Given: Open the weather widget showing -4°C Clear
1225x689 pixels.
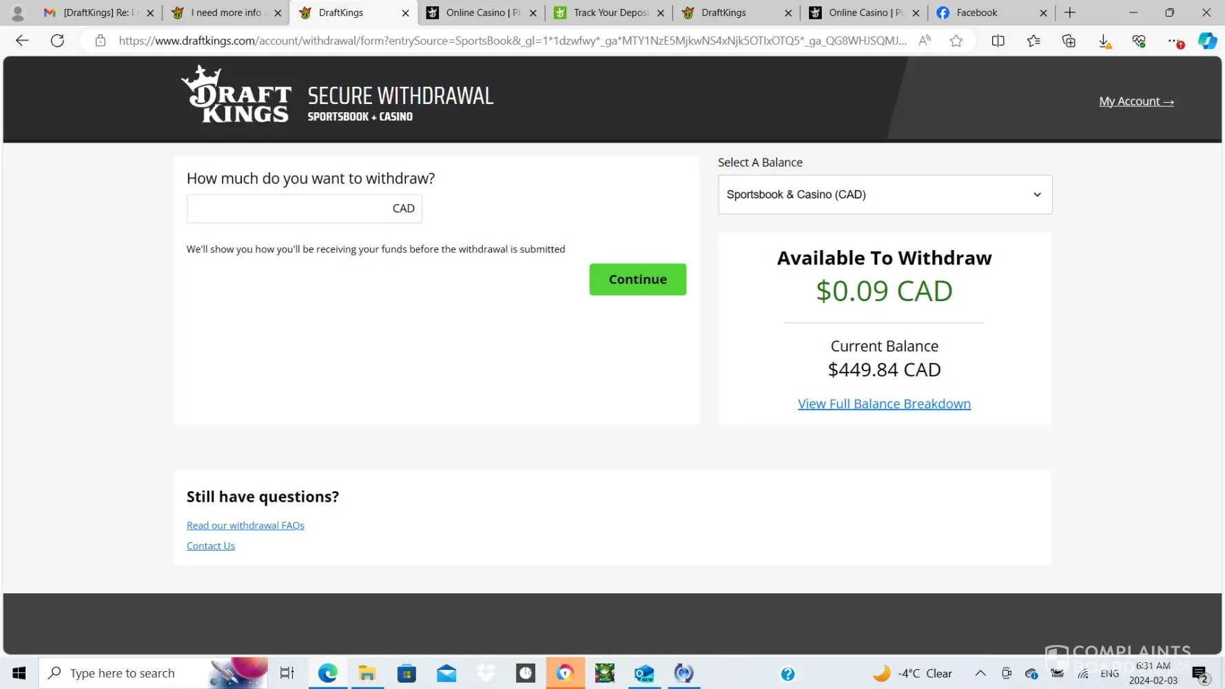Looking at the screenshot, I should pos(912,673).
